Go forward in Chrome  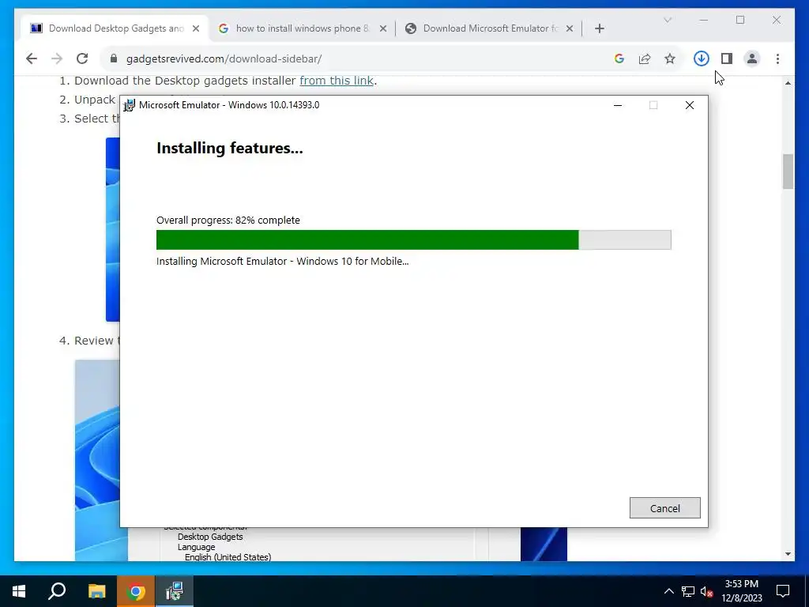point(57,58)
